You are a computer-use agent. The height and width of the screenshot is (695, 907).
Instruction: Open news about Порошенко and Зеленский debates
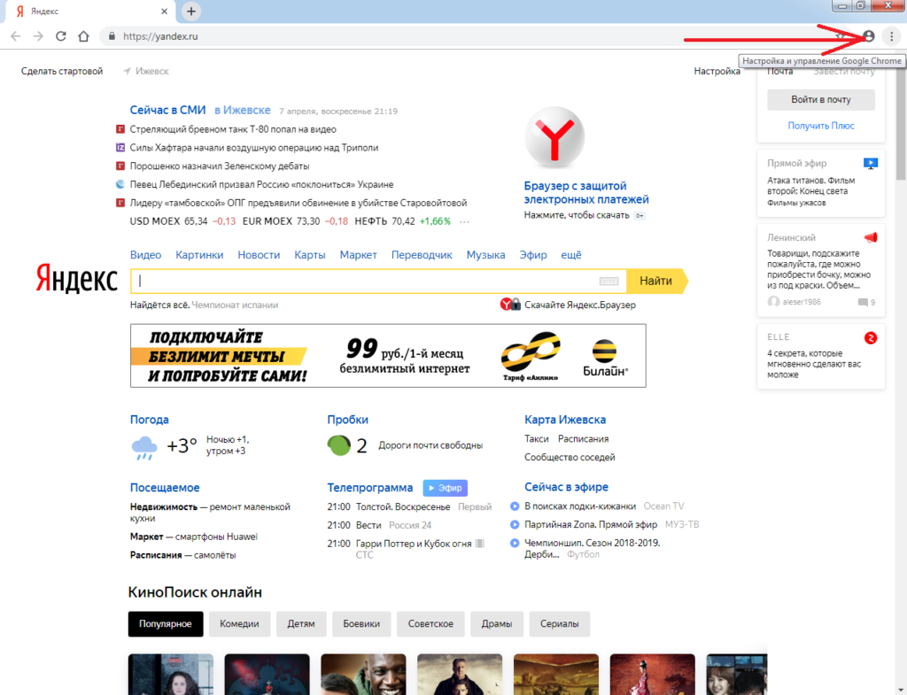coord(220,166)
